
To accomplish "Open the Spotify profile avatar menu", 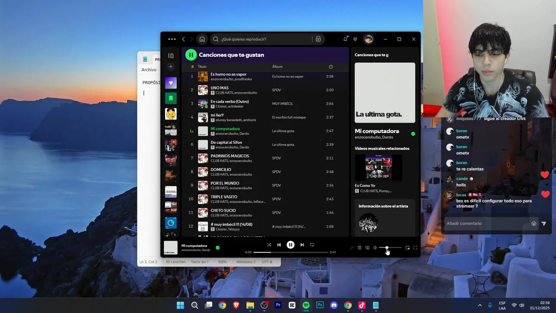I will coord(369,39).
